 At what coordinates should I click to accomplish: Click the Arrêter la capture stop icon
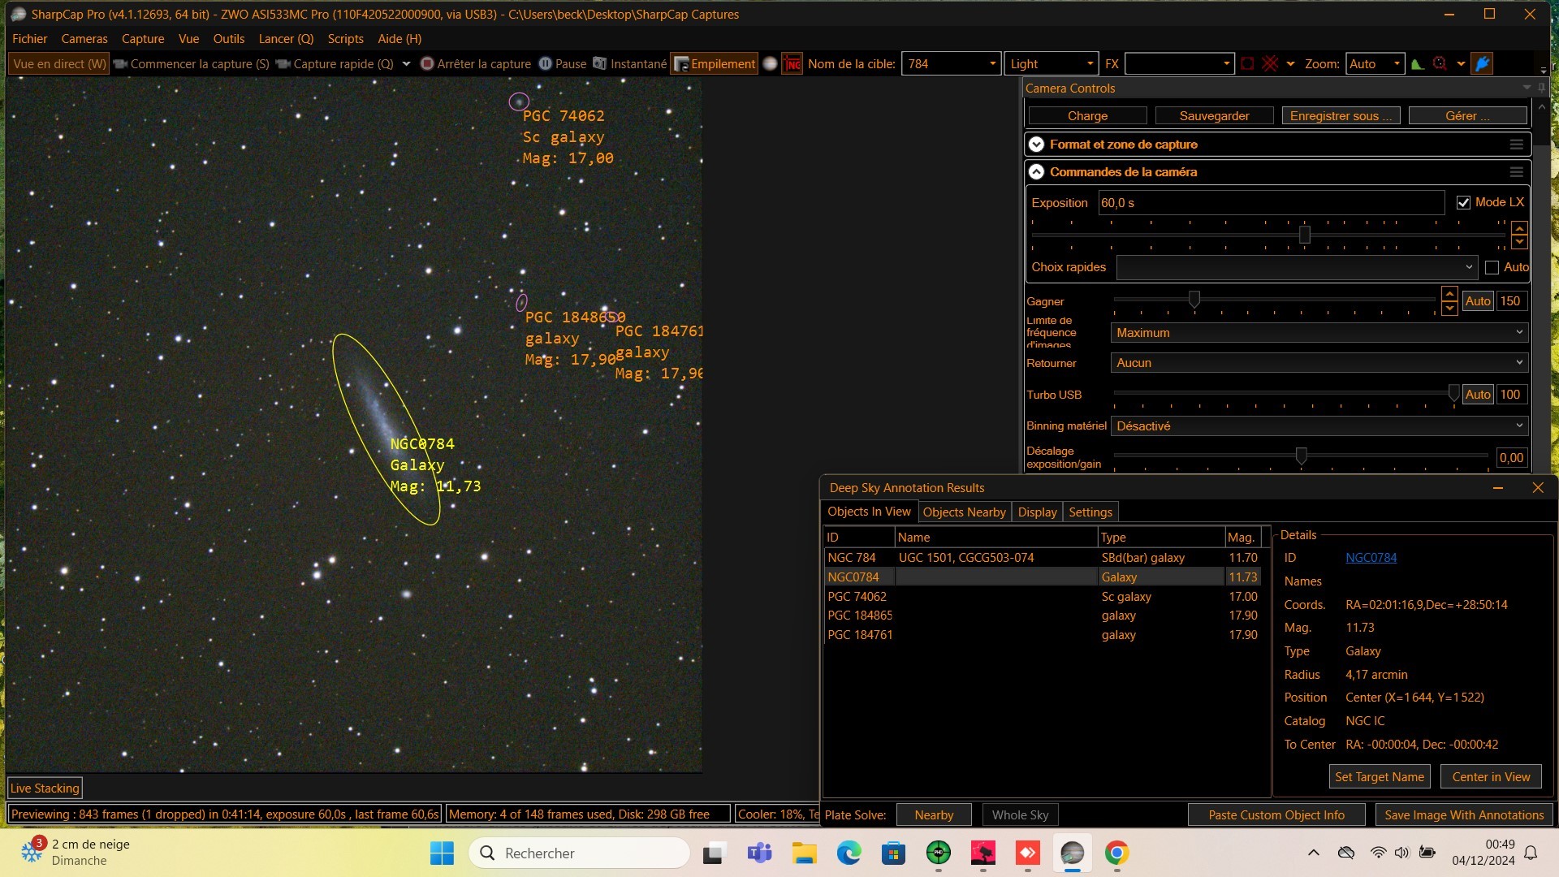(427, 64)
